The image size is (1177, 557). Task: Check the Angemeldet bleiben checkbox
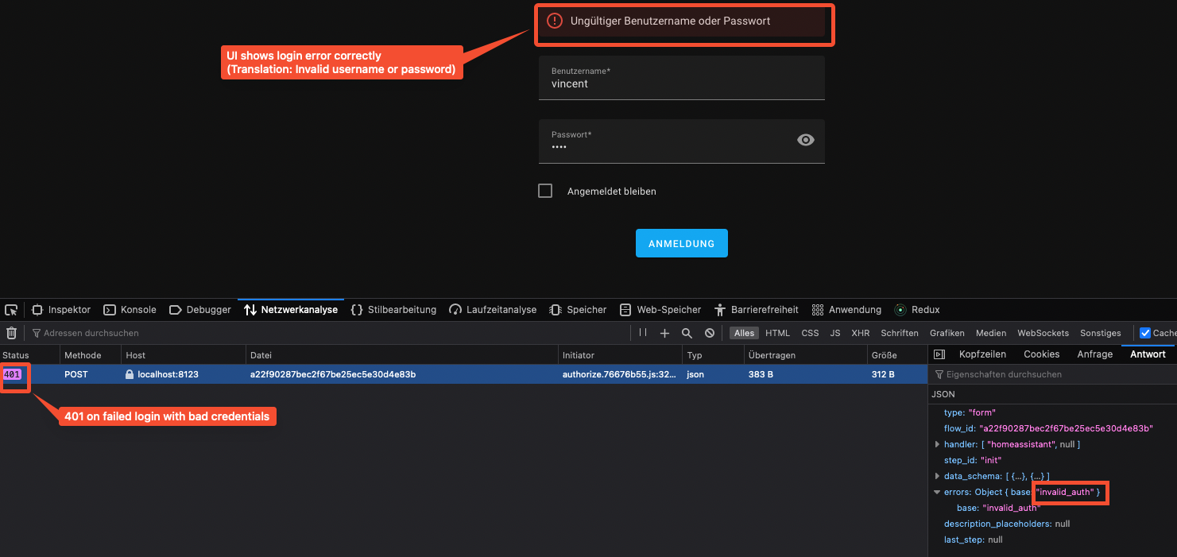tap(545, 191)
